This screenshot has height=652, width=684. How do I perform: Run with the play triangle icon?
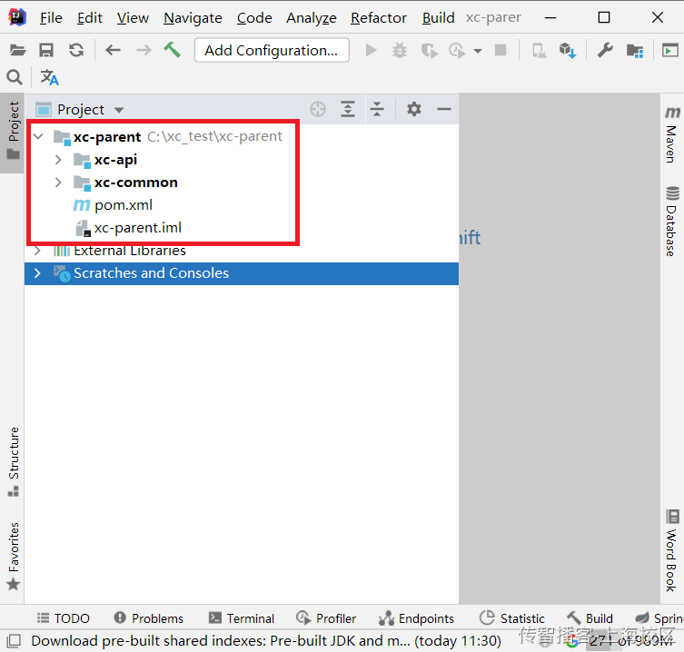coord(371,51)
